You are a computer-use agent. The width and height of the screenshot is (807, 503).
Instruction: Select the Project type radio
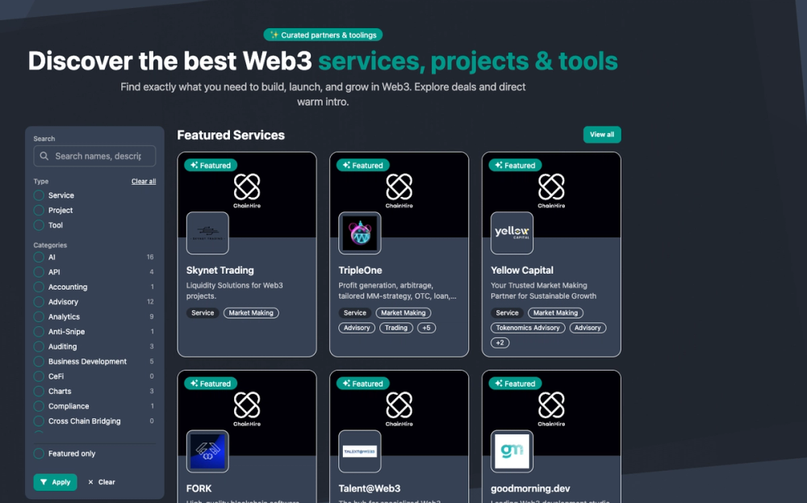coord(39,211)
